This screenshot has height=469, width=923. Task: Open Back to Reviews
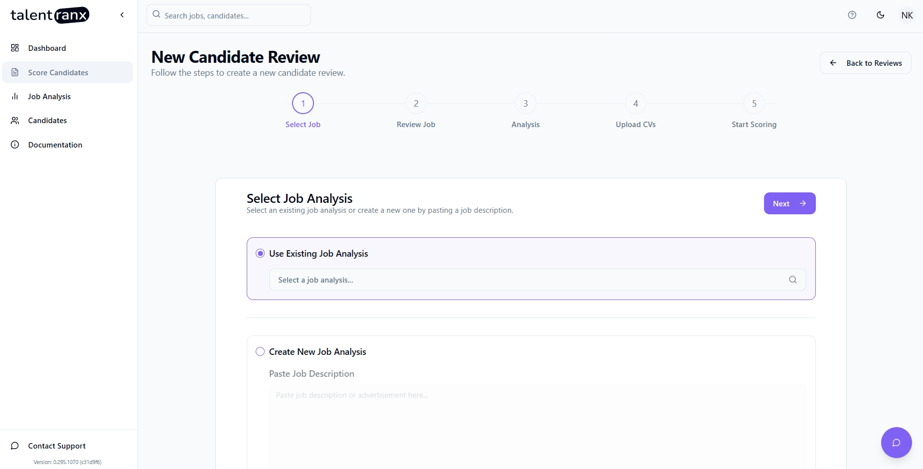click(x=865, y=63)
